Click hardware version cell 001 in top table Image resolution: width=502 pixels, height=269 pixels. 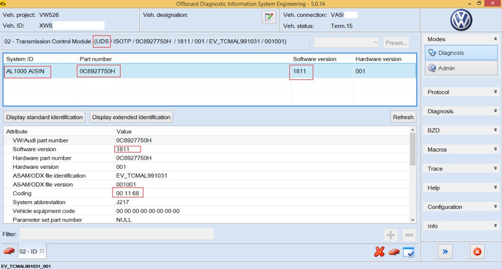click(x=360, y=71)
